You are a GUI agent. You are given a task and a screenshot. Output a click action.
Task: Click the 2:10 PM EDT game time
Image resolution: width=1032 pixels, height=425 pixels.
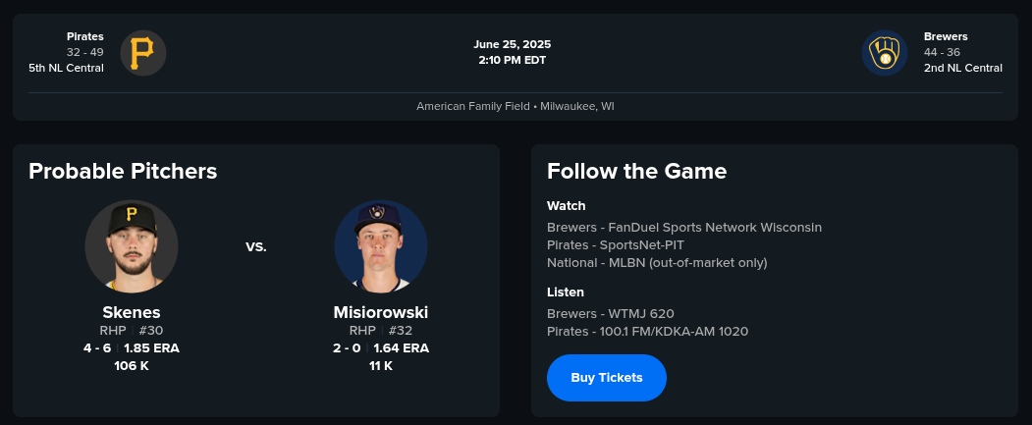[513, 60]
